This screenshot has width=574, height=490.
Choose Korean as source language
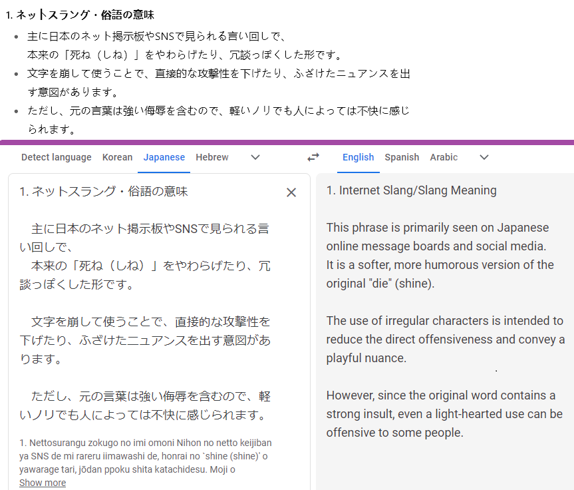117,157
